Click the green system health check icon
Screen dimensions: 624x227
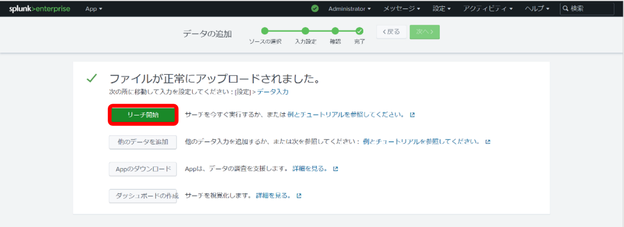pos(315,9)
